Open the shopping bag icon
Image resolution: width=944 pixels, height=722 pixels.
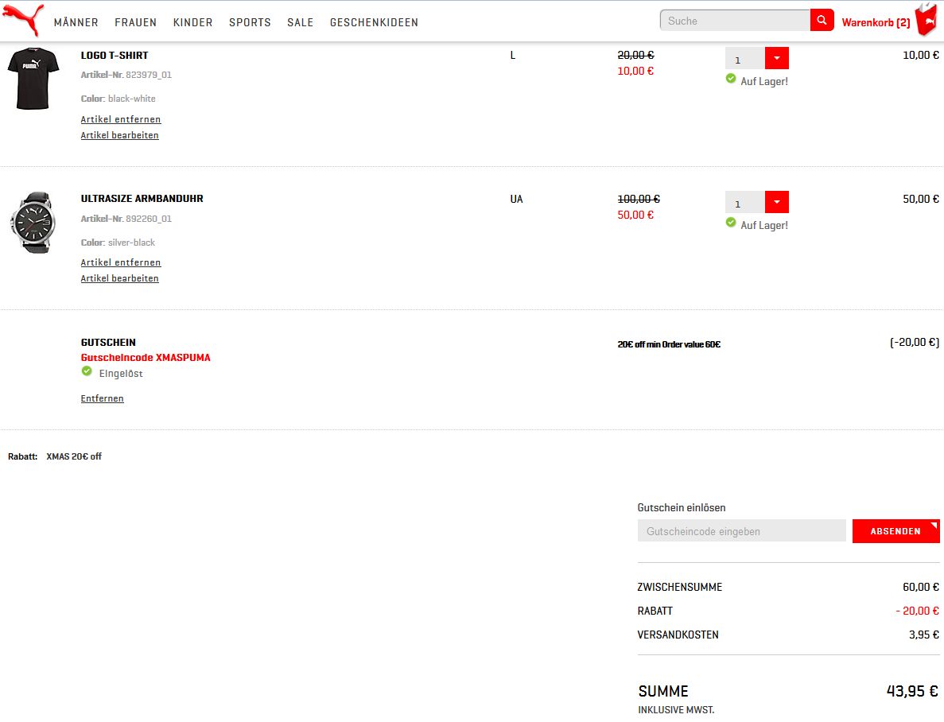[927, 20]
